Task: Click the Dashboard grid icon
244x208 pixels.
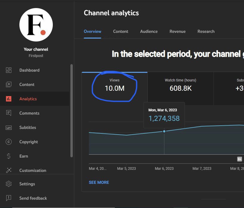Action: pyautogui.click(x=9, y=70)
